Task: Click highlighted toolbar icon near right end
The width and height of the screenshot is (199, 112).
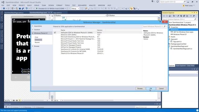Action: 131,8
